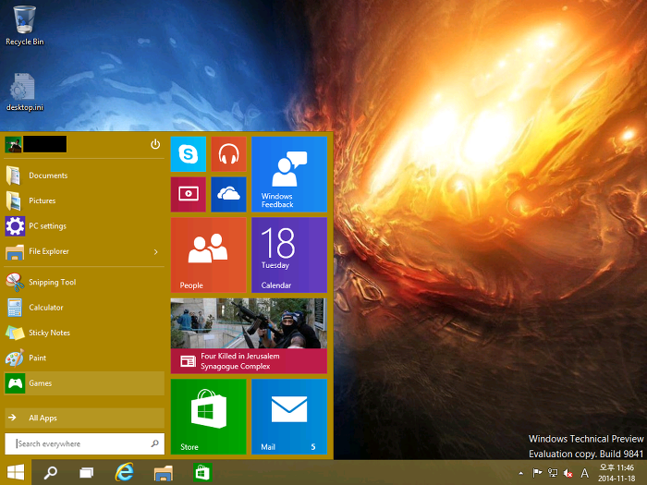
Task: Open Store from taskbar
Action: click(202, 473)
